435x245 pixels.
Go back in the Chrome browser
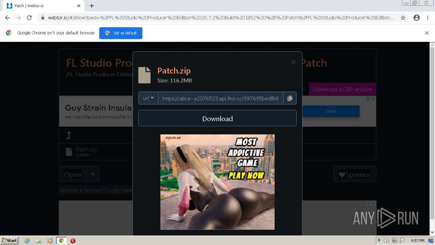7,18
